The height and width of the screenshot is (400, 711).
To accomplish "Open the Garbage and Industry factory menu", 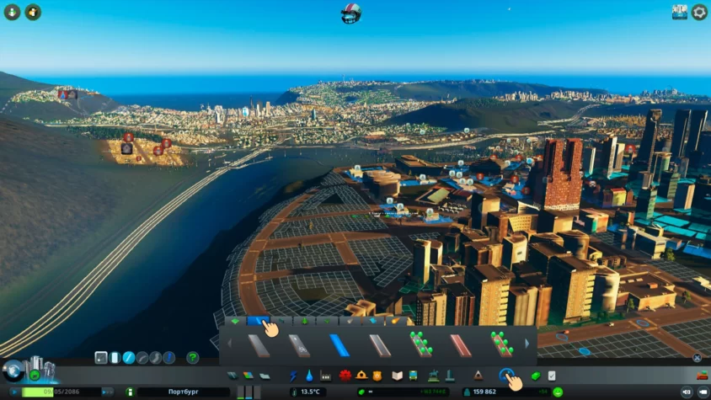I will tap(325, 376).
